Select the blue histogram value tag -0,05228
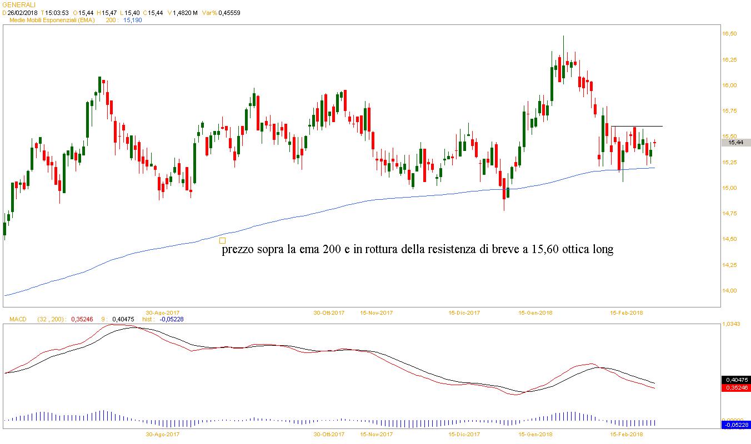 click(x=735, y=425)
